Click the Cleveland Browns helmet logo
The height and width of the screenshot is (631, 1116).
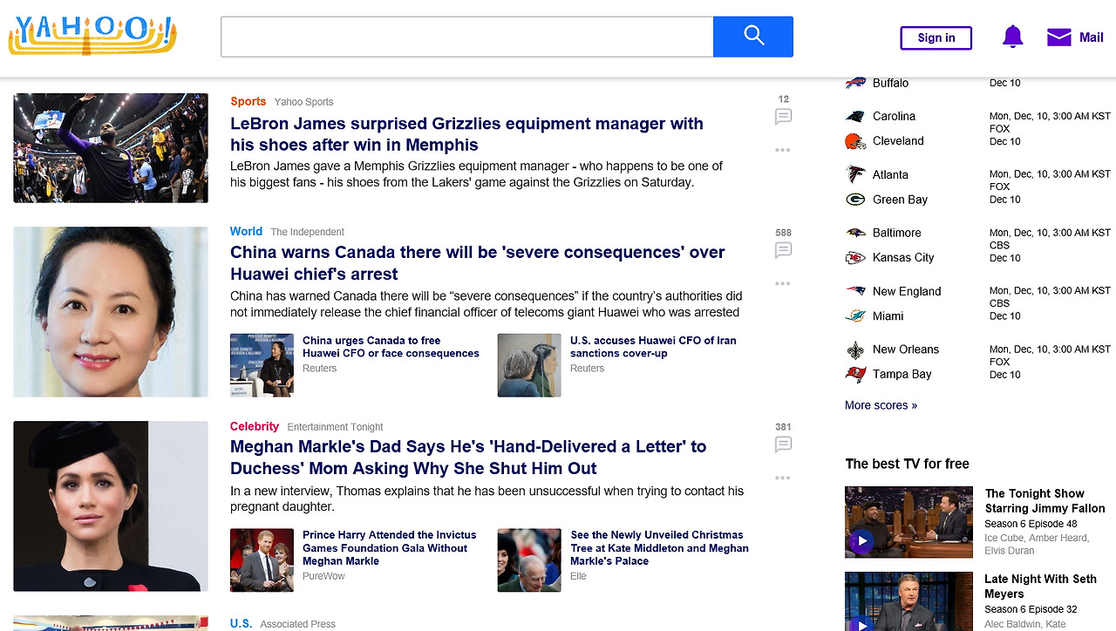pyautogui.click(x=855, y=141)
